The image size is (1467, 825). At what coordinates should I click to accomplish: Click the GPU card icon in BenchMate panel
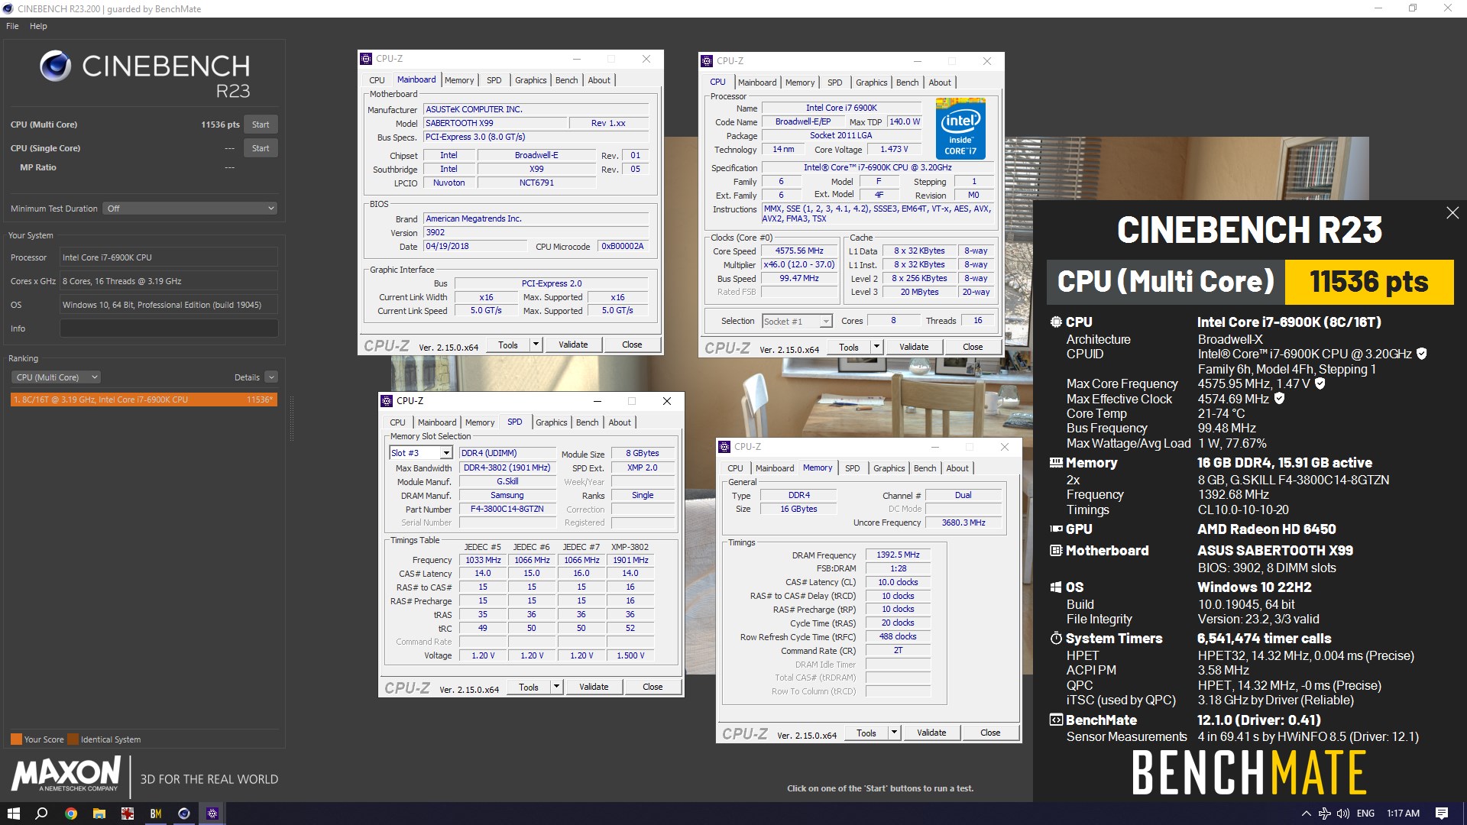pos(1056,529)
